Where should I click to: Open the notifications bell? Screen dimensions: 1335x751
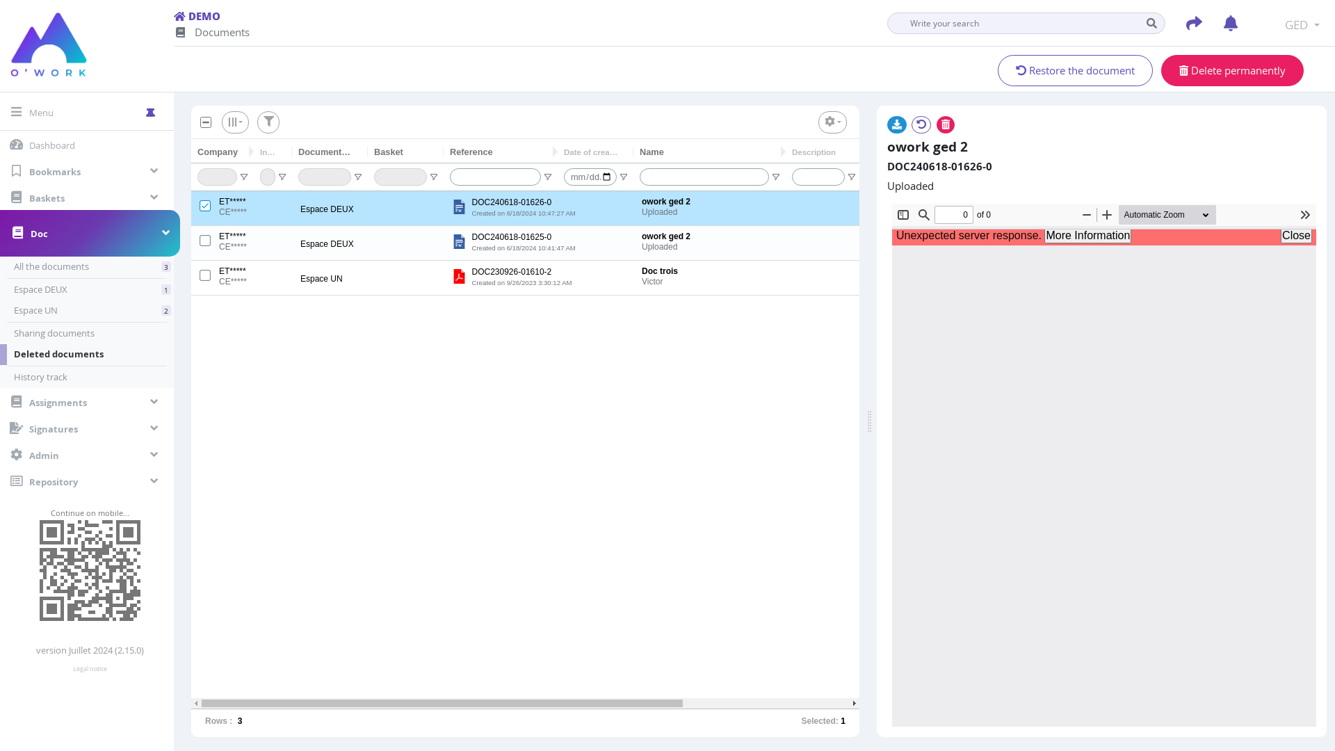click(1231, 24)
